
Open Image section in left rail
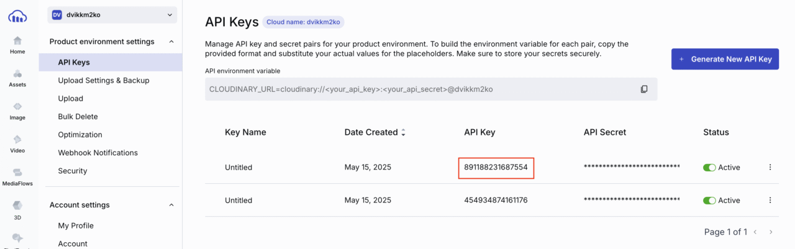[17, 111]
